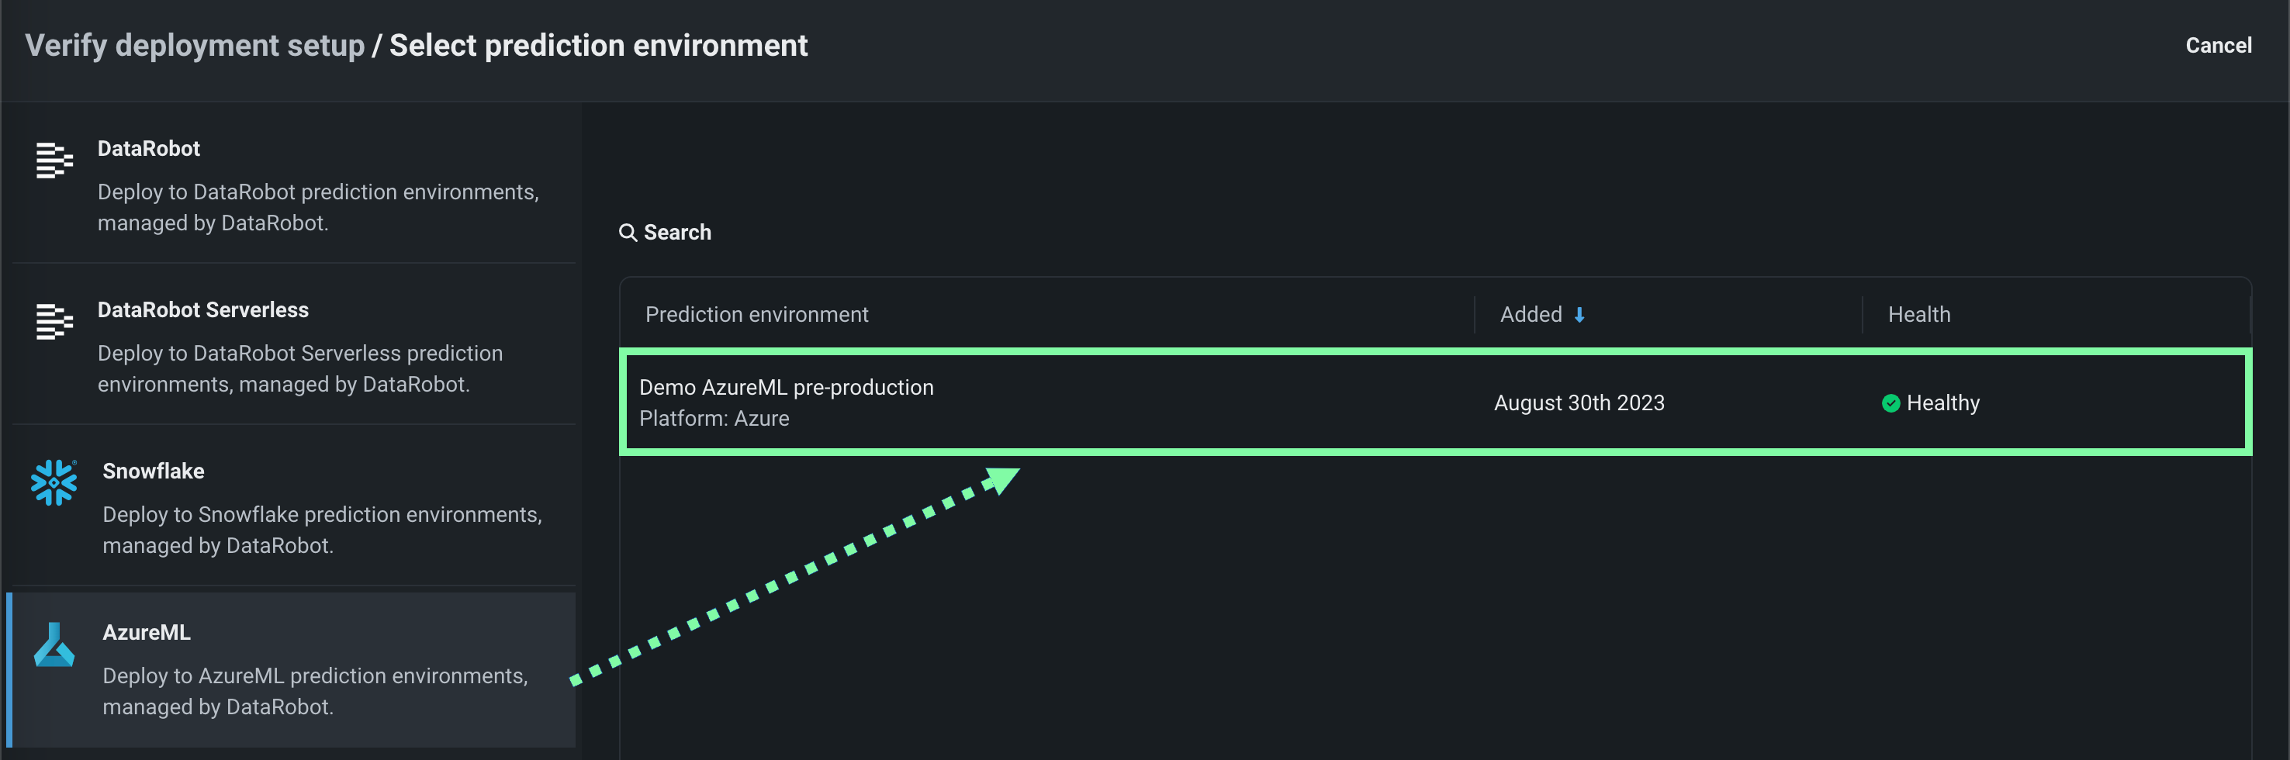Click the August 30th 2023 date cell
The width and height of the screenshot is (2290, 760).
(x=1579, y=403)
